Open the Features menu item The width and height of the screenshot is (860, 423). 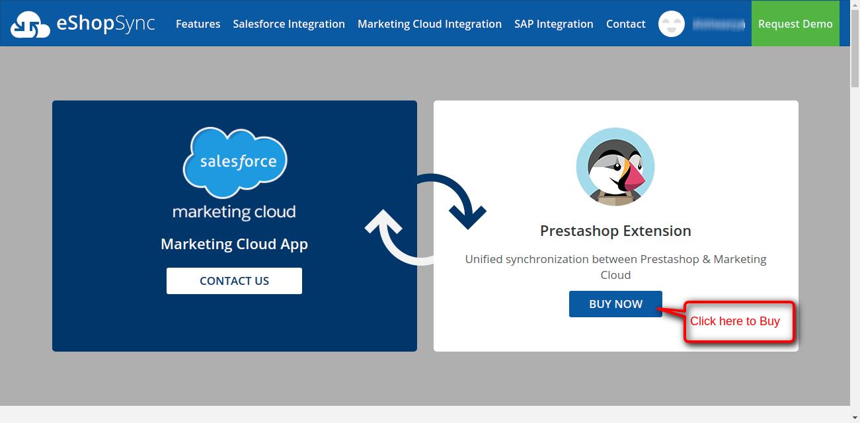[x=198, y=24]
